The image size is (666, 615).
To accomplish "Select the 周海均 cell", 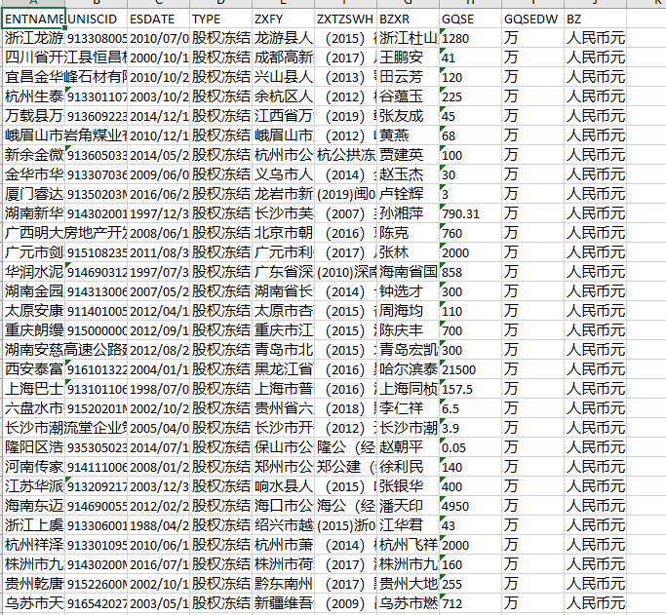I will tap(409, 311).
